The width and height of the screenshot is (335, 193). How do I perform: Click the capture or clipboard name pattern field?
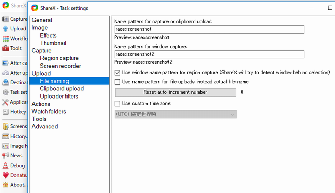209,29
